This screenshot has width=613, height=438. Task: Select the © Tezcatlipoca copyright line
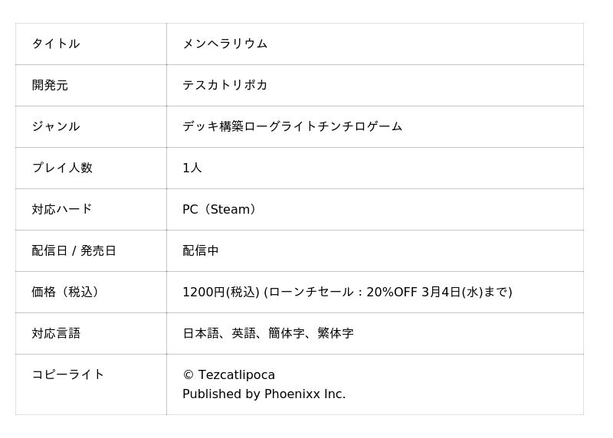(228, 375)
